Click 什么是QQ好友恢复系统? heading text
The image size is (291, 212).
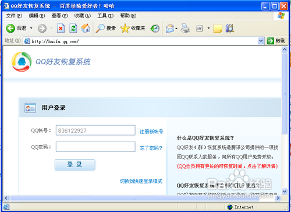click(205, 138)
